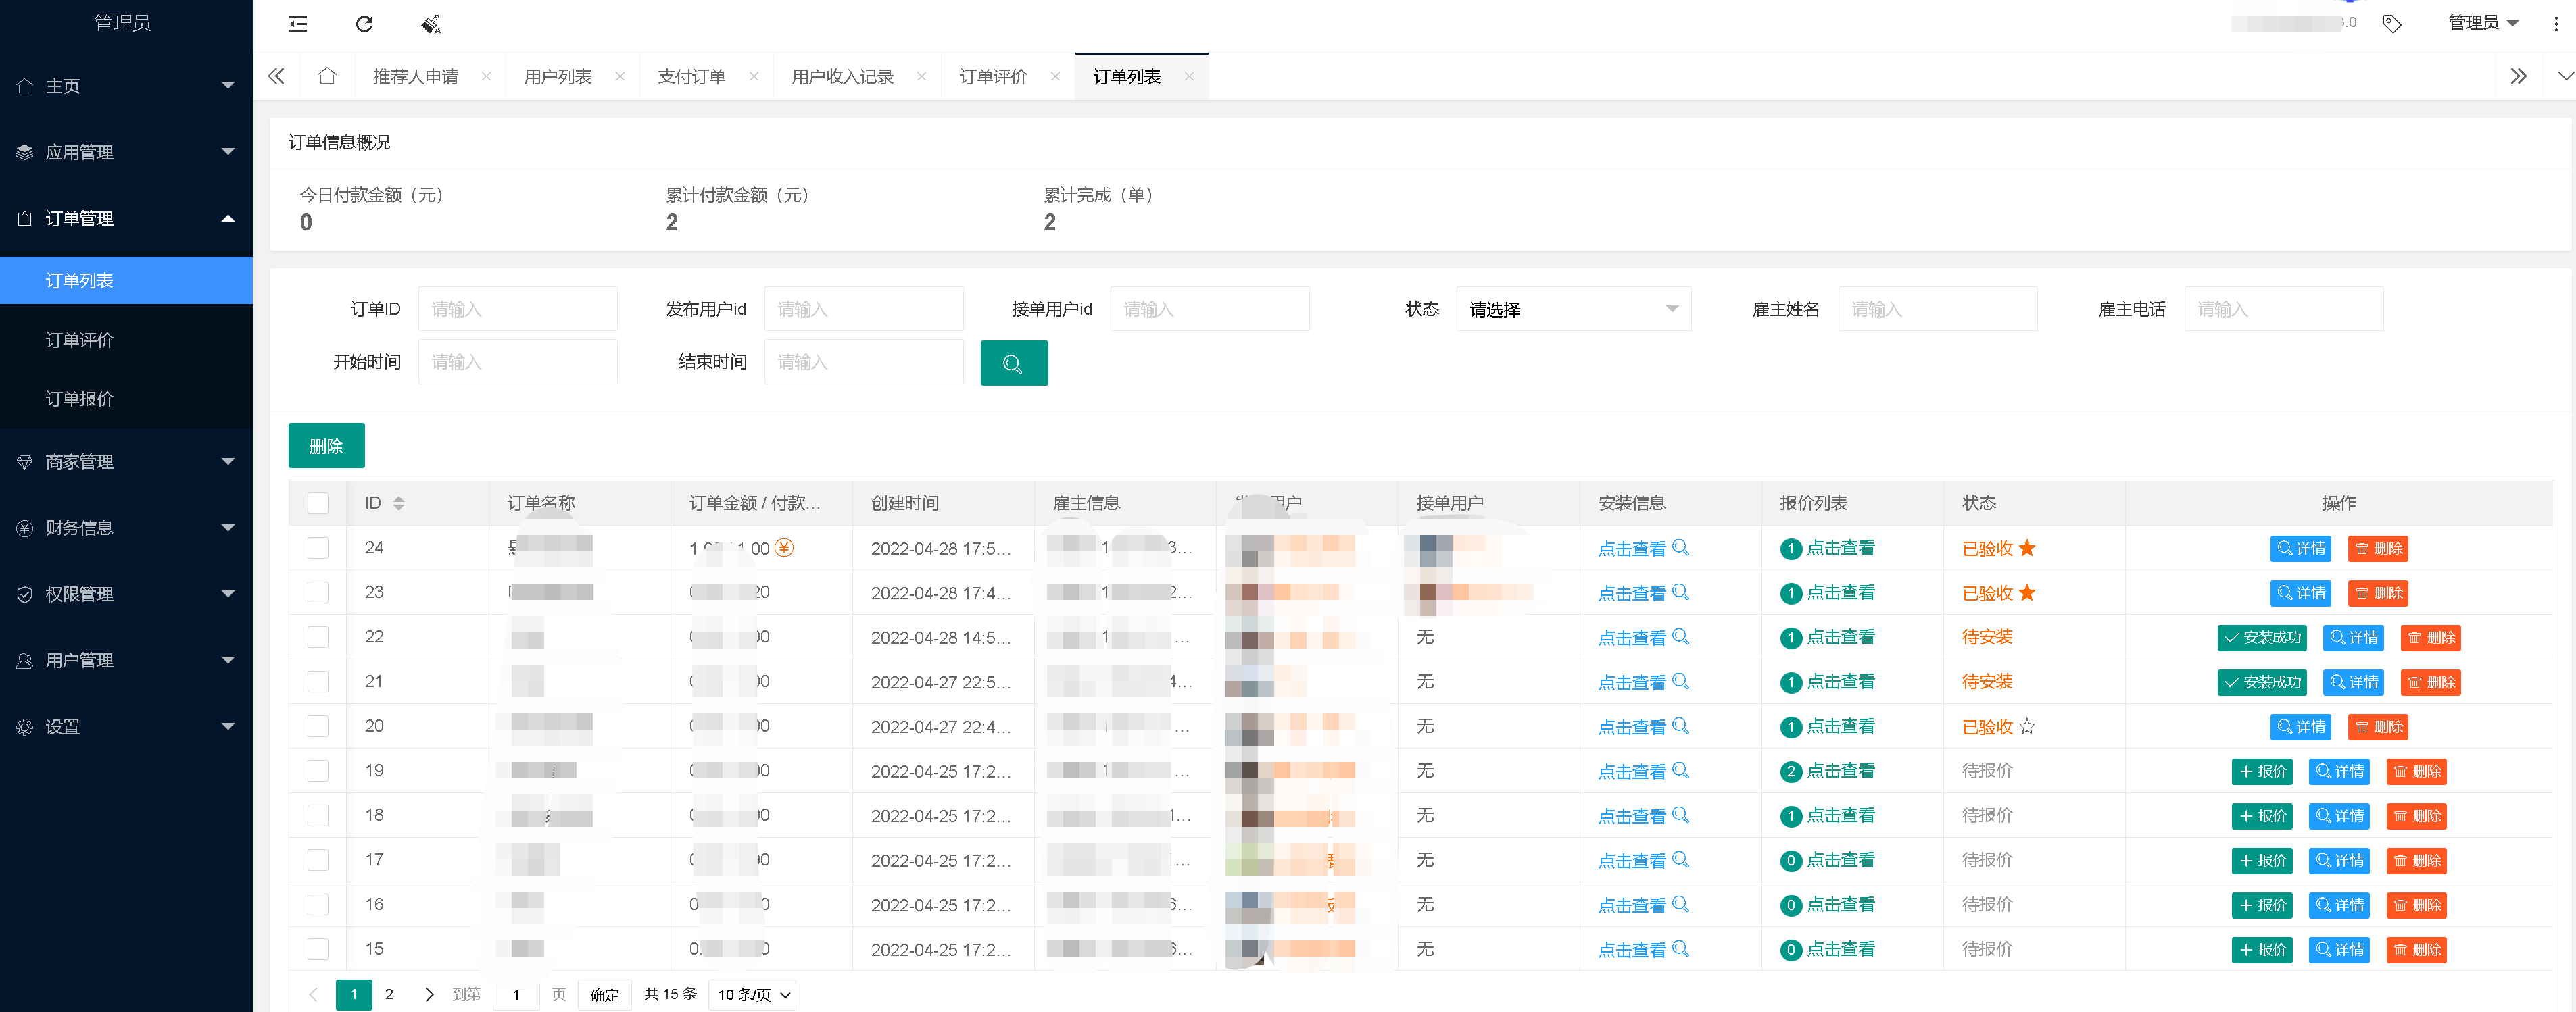Close the 推荐人申请 tab

pyautogui.click(x=486, y=77)
